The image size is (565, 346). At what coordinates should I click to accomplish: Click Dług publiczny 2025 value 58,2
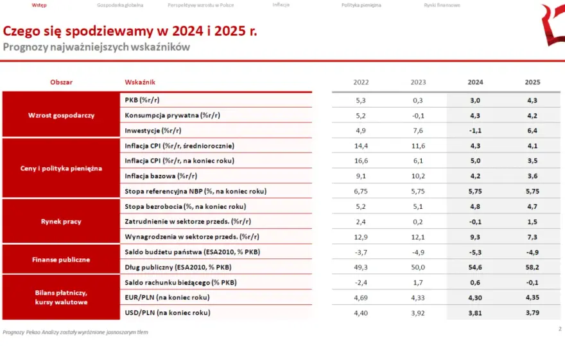pyautogui.click(x=532, y=267)
